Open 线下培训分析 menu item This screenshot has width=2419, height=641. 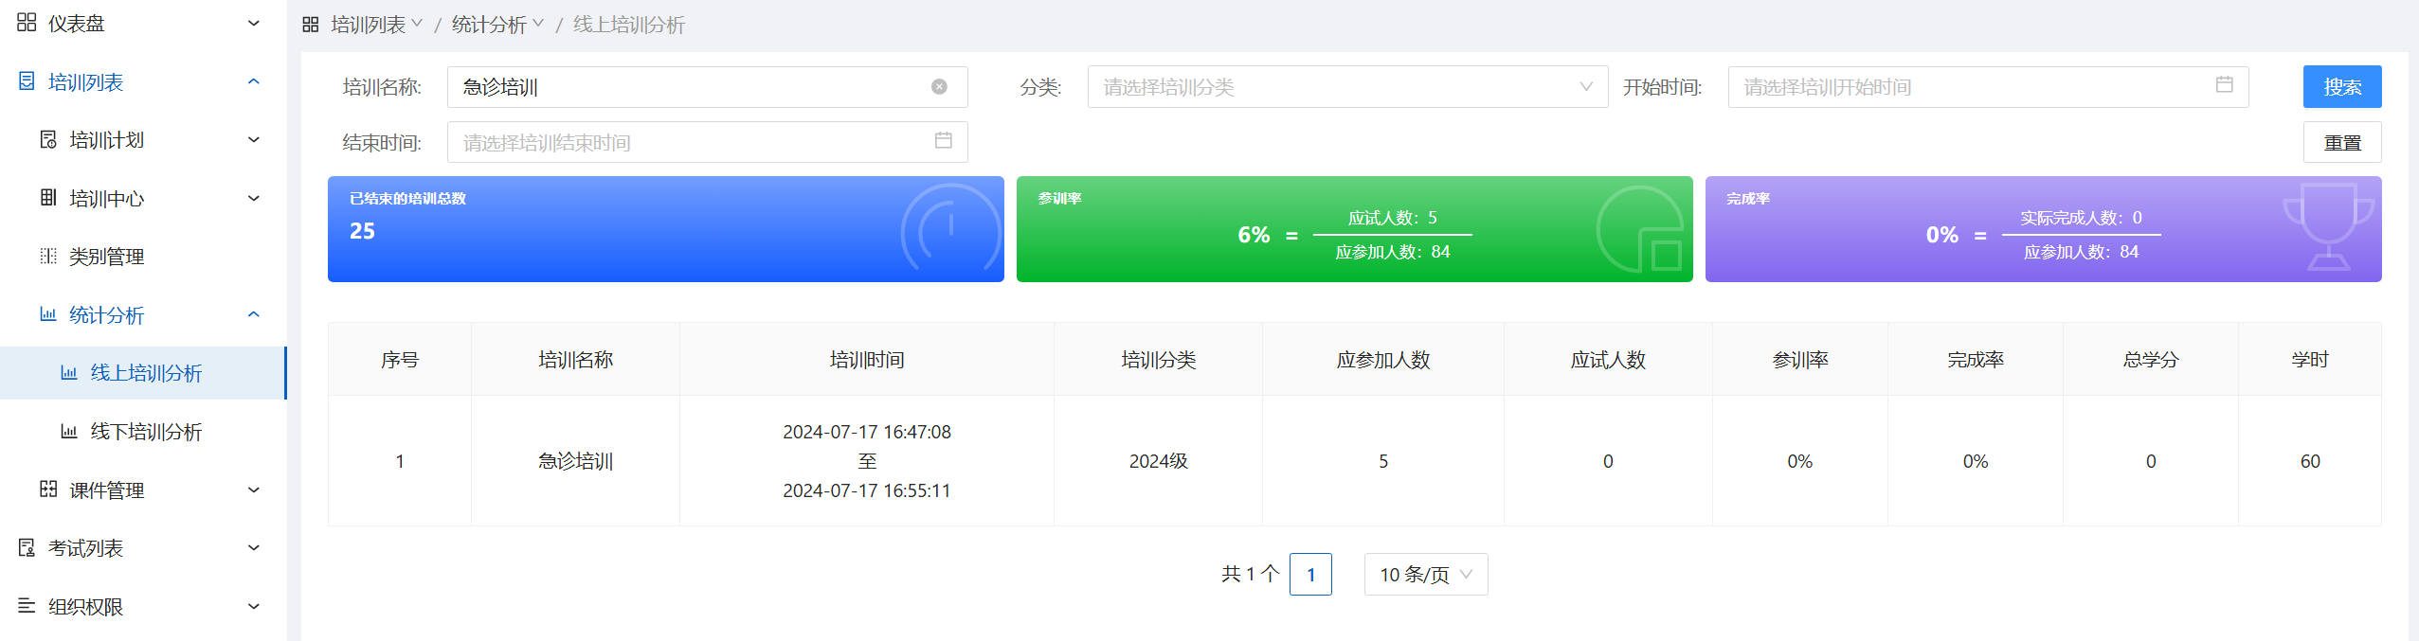146,432
